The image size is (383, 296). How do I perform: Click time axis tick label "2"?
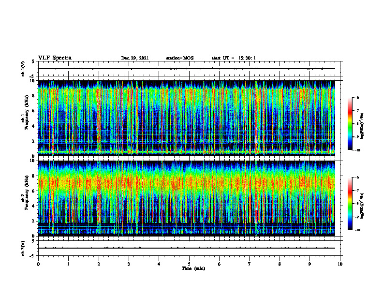(x=99, y=264)
